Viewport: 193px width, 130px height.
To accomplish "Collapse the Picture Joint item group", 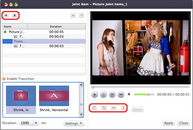I will 5,32.
